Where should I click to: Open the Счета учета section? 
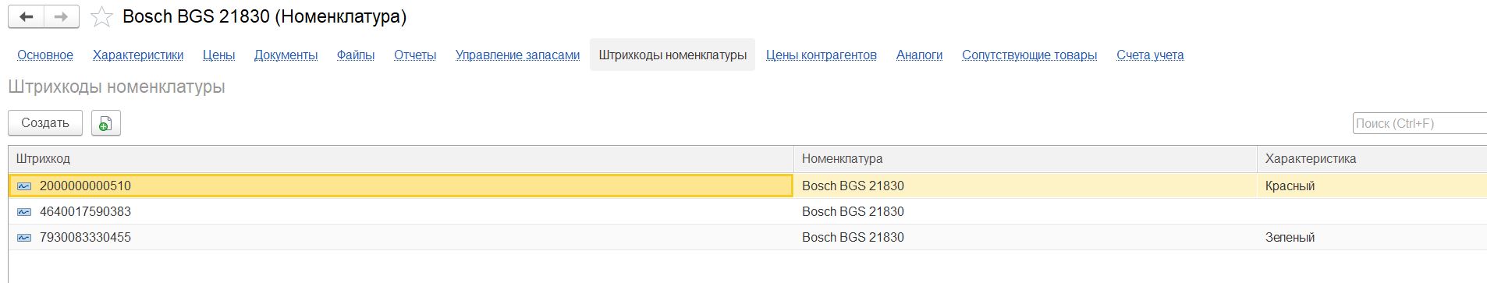coord(1150,55)
